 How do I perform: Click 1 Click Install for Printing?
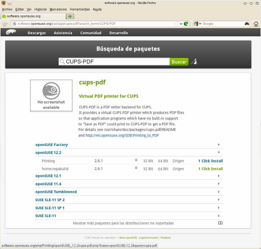tap(210, 161)
